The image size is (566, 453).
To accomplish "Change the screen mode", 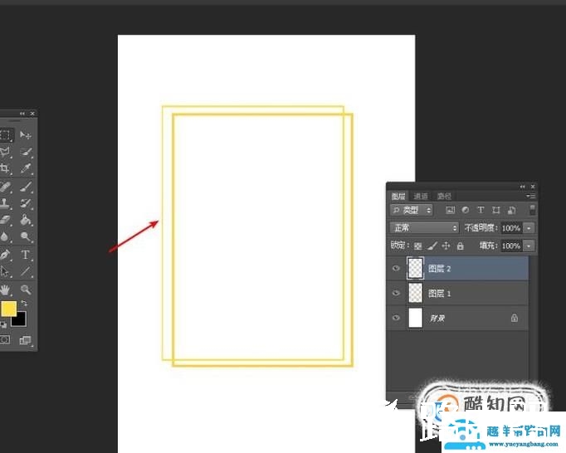I will pyautogui.click(x=25, y=340).
